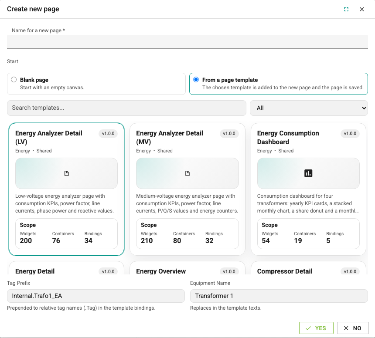Image resolution: width=375 pixels, height=338 pixels.
Task: Click Consumption Dashboard containers count 19
Action: (298, 240)
